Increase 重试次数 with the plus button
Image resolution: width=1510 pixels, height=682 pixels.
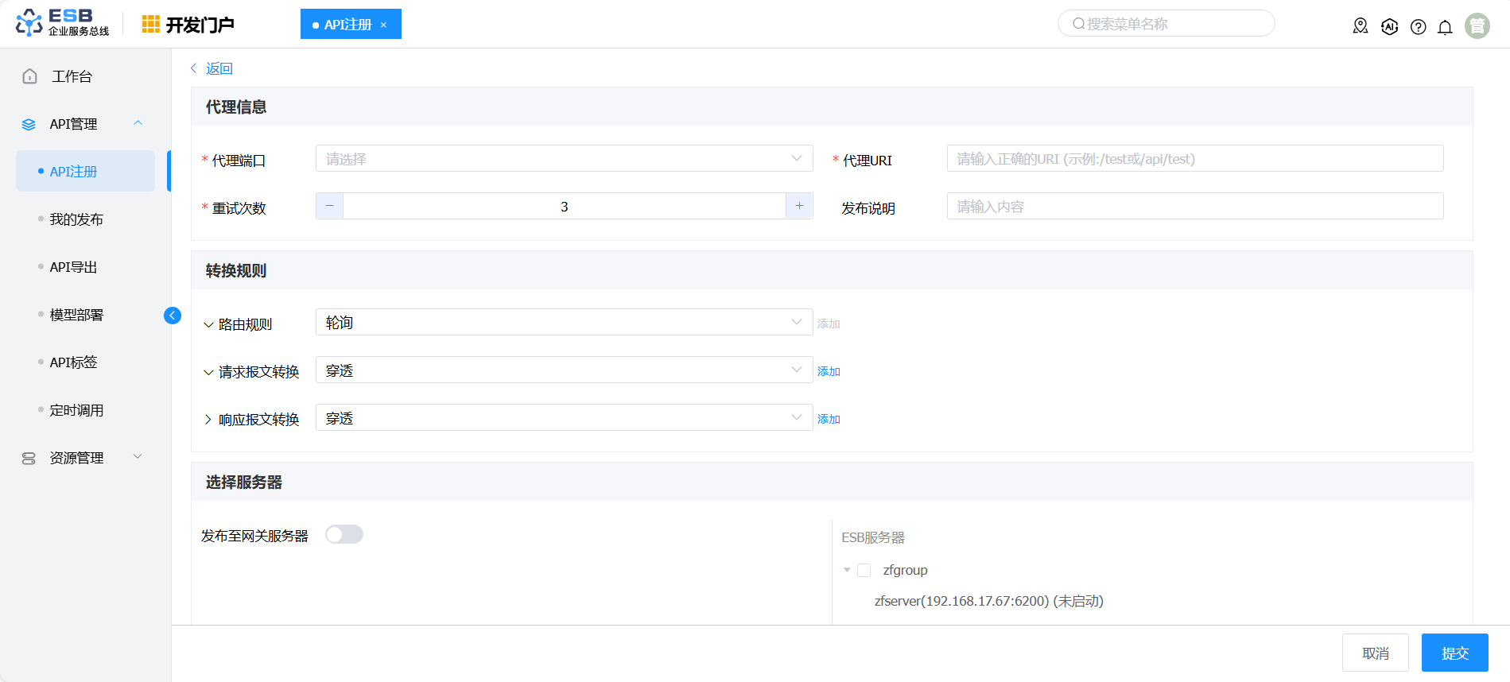pyautogui.click(x=799, y=207)
